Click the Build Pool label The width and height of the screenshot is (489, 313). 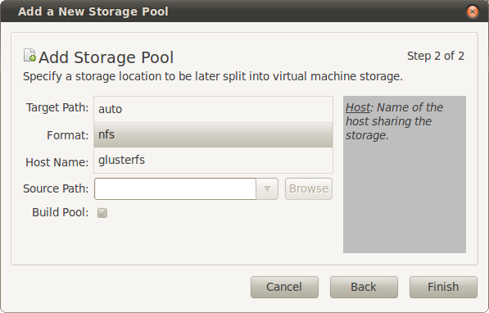tap(60, 212)
